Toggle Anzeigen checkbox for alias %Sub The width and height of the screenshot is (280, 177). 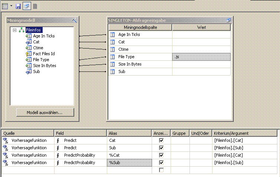(x=161, y=163)
